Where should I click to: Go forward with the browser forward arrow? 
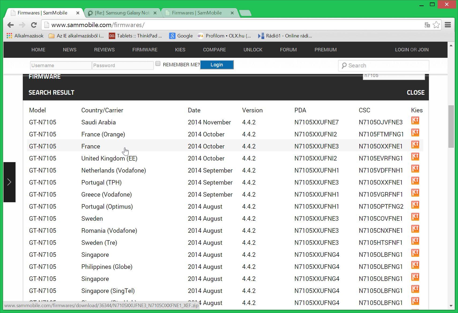click(x=22, y=25)
